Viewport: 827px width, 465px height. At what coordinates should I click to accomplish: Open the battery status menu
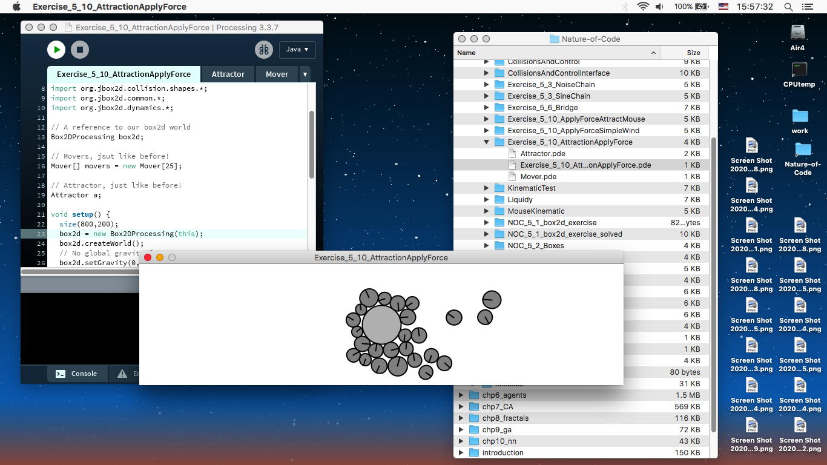click(691, 7)
